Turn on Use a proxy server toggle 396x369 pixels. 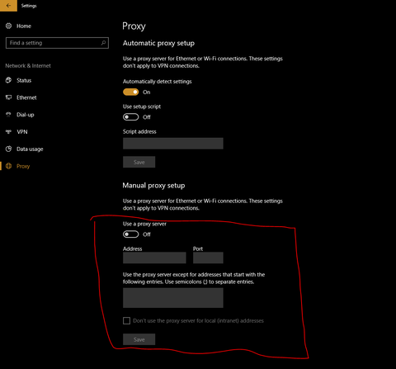(x=130, y=234)
